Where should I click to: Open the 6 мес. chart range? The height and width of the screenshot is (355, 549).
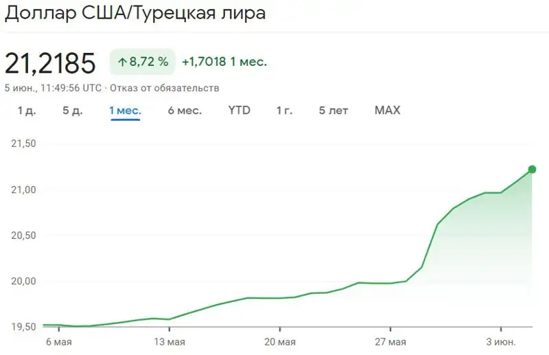(185, 111)
